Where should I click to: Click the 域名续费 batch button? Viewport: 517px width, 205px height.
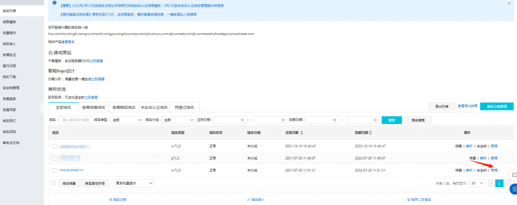69,183
